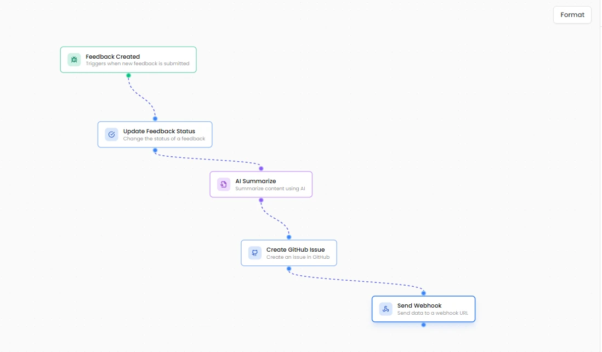Click the webhook icon on Send Webhook
The height and width of the screenshot is (352, 602).
(385, 309)
